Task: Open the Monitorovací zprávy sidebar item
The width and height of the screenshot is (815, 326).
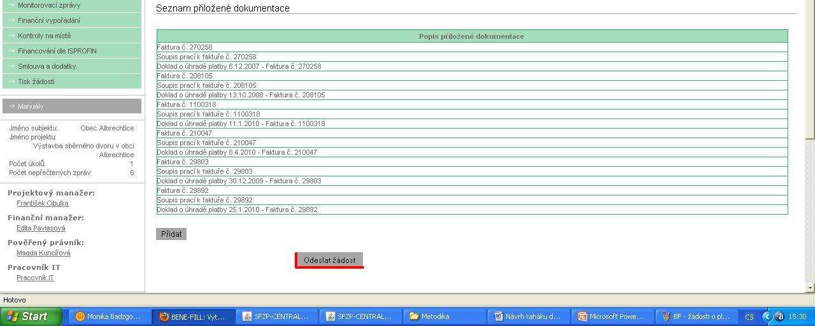Action: click(x=72, y=5)
